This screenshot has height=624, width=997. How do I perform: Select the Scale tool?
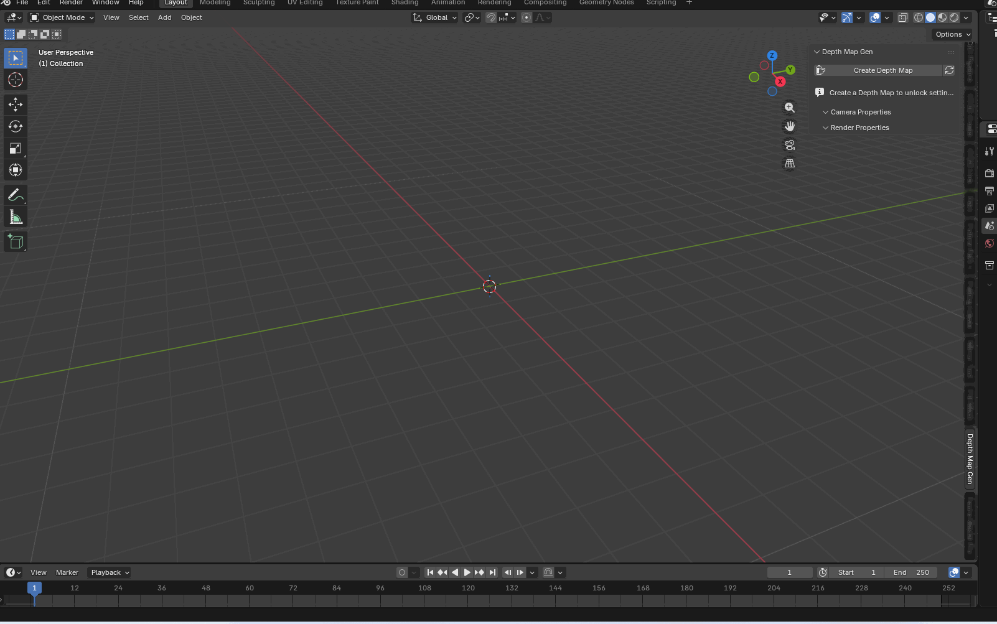pos(15,148)
